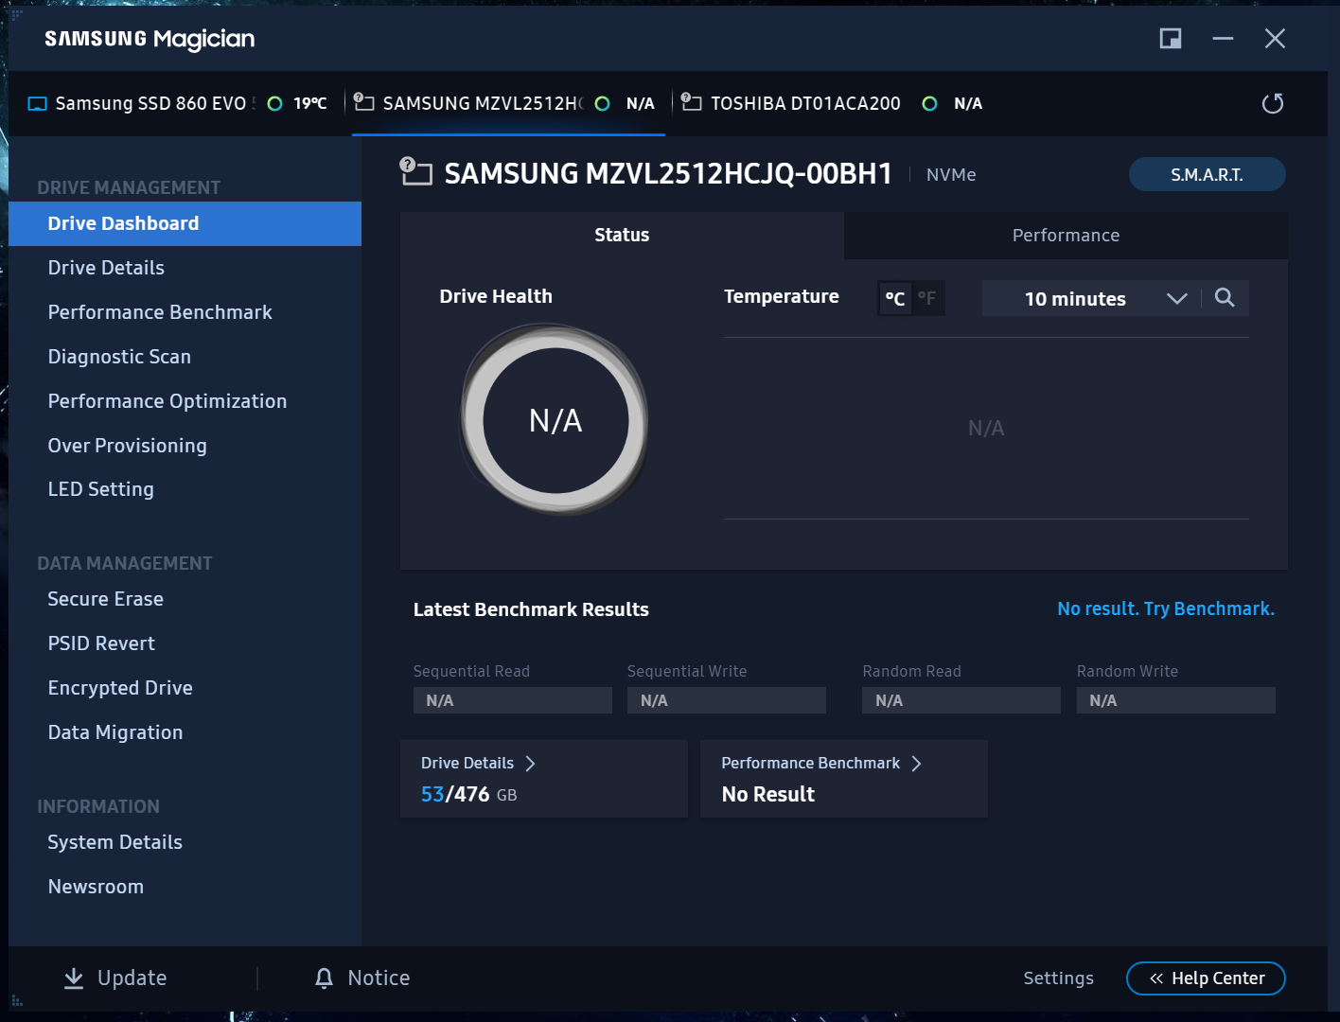Click the temperature search magnifier icon
1340x1022 pixels.
(x=1225, y=298)
